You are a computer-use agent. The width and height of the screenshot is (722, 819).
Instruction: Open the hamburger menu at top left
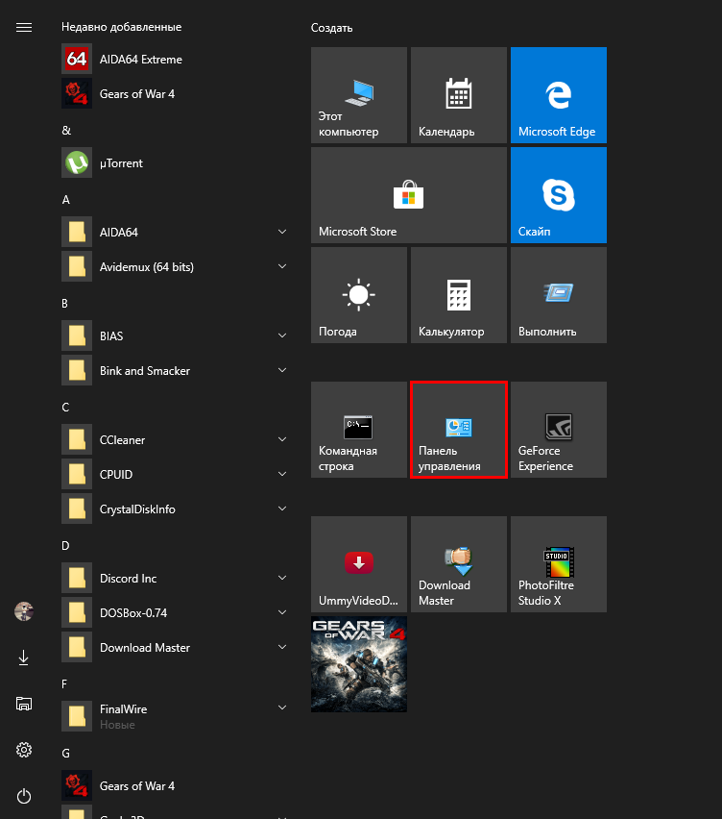(24, 27)
